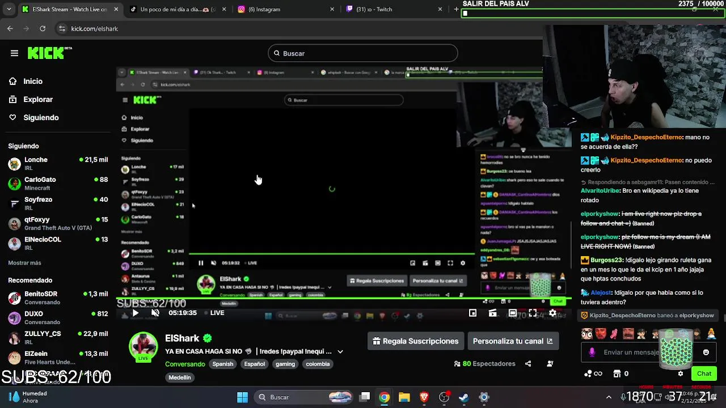Open the Soyfrezo followed channel
Viewport: 726px width, 408px height.
[x=58, y=203]
